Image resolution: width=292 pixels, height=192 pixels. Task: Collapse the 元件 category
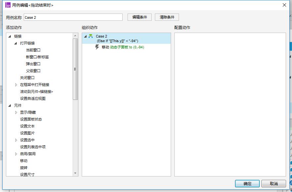(x=10, y=105)
